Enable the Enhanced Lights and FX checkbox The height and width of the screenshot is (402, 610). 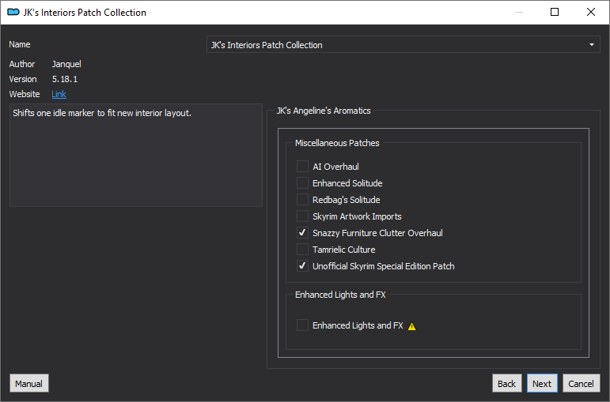pos(302,325)
